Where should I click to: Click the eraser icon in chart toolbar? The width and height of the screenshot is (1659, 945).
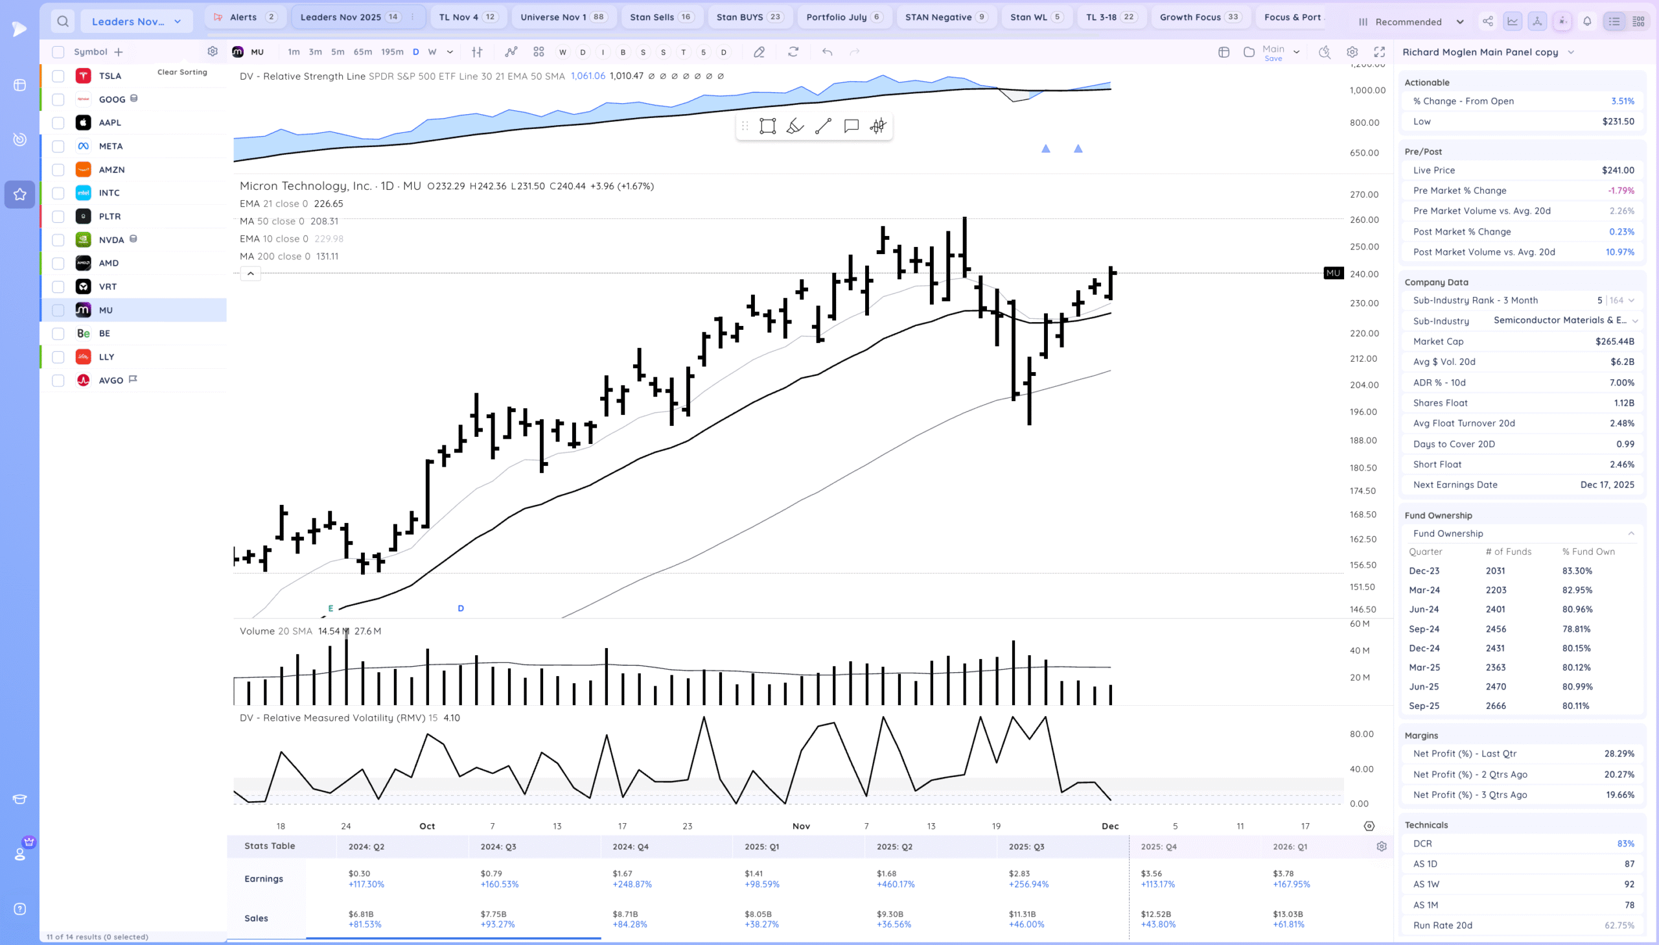758,52
